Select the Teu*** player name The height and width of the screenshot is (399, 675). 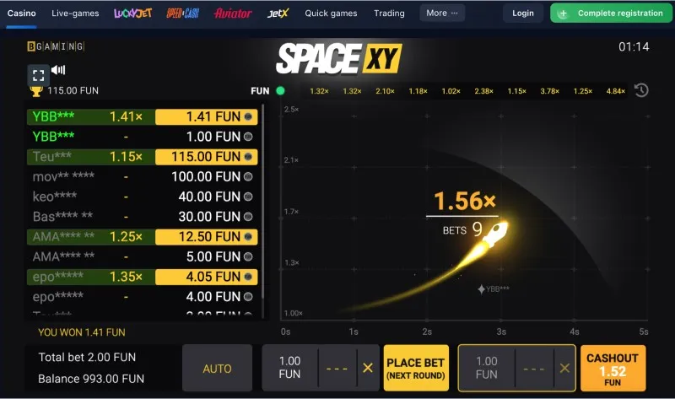[52, 157]
